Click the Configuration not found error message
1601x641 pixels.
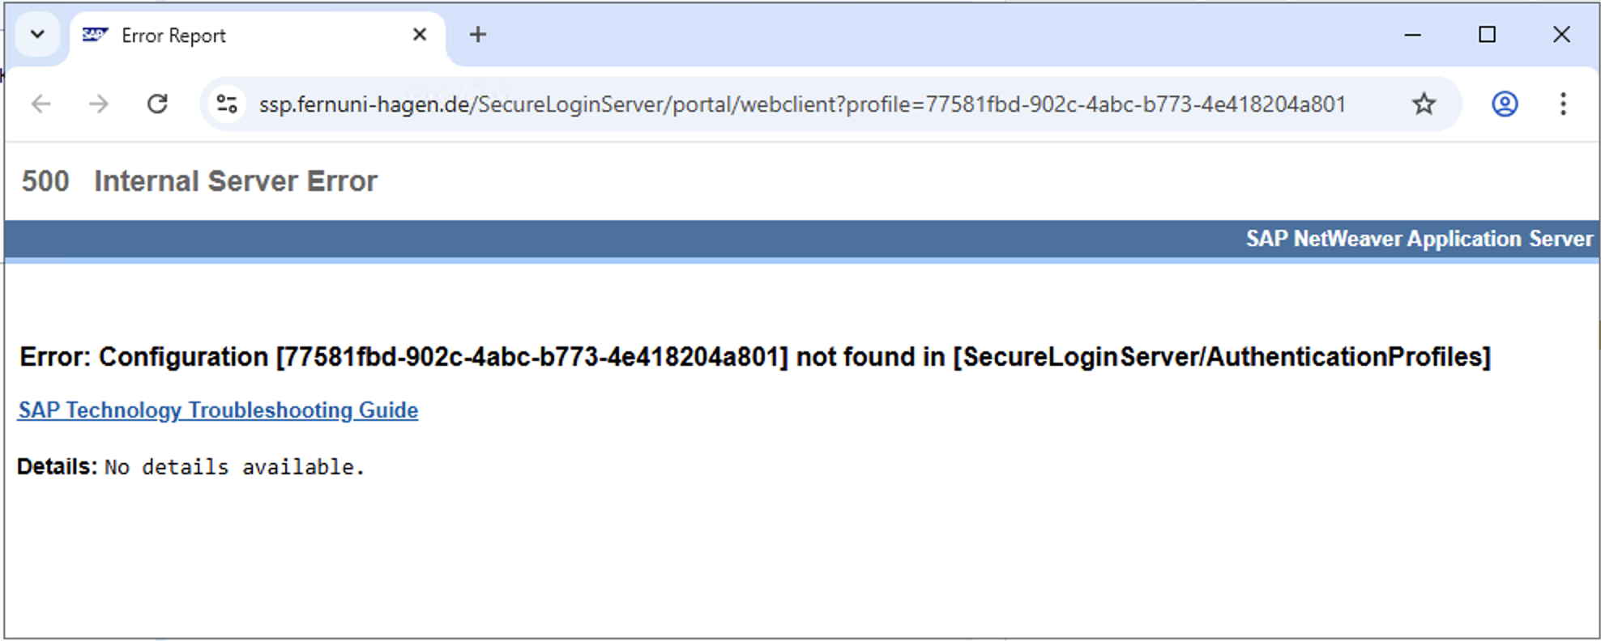tap(754, 357)
